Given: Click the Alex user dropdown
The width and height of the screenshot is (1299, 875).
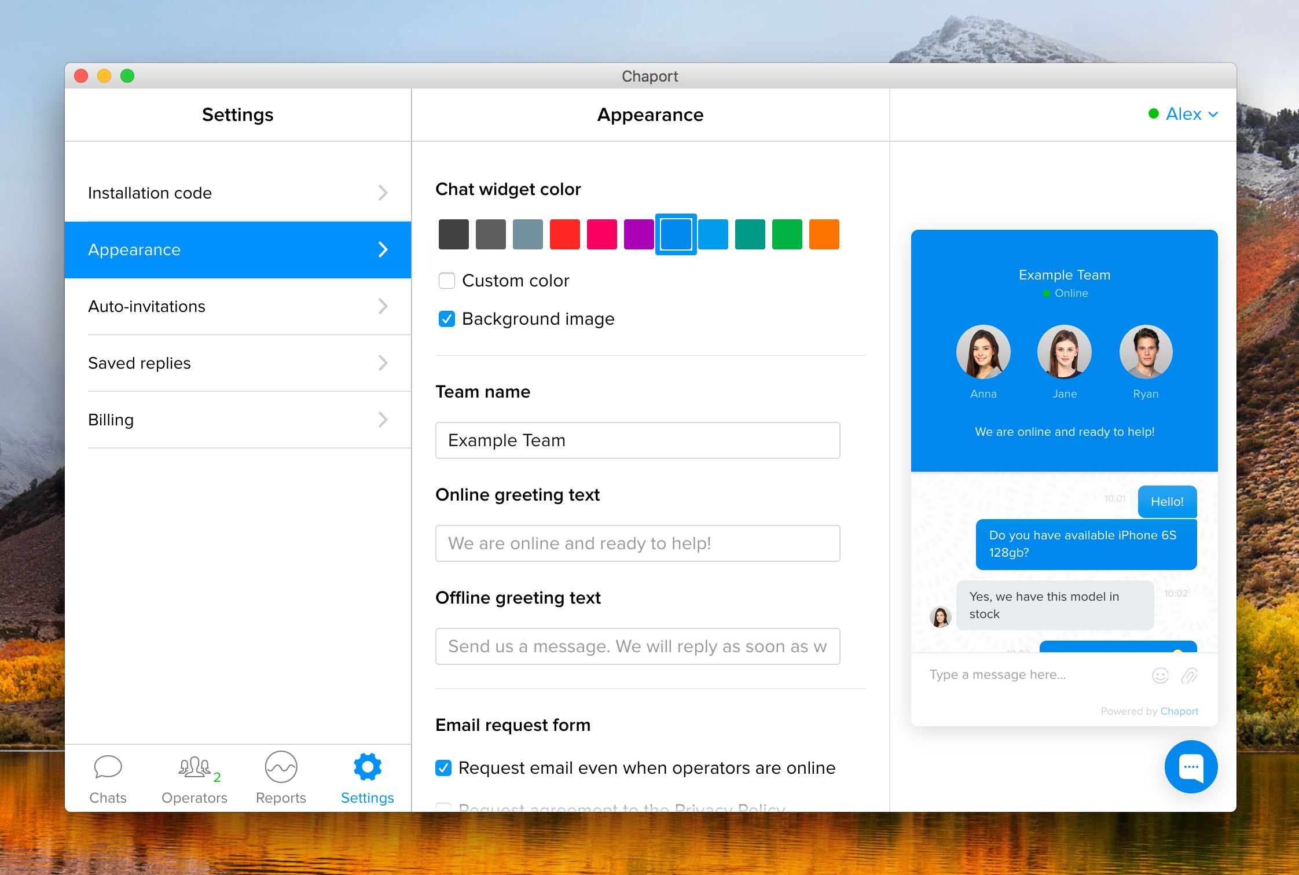Looking at the screenshot, I should 1182,113.
